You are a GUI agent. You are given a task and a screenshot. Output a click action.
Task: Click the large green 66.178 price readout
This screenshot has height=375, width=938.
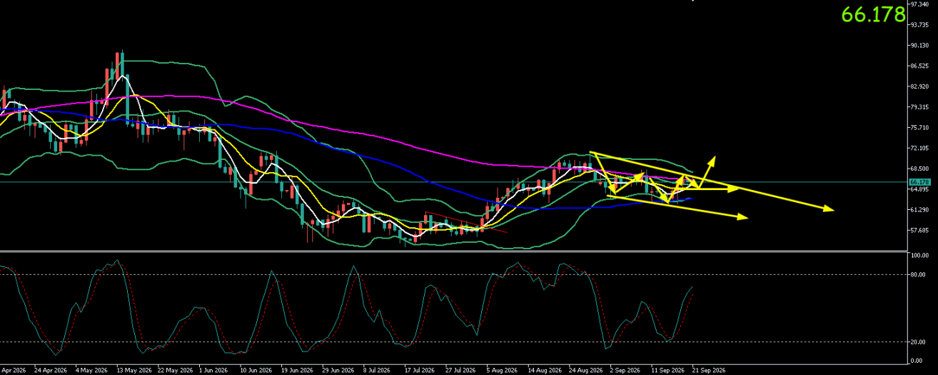pos(872,14)
